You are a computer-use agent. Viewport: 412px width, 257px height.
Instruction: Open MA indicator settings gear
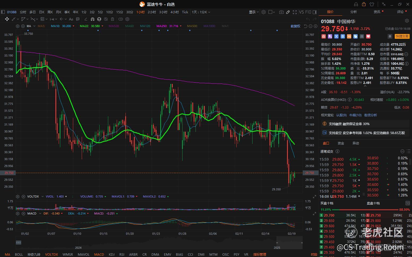pos(18,26)
